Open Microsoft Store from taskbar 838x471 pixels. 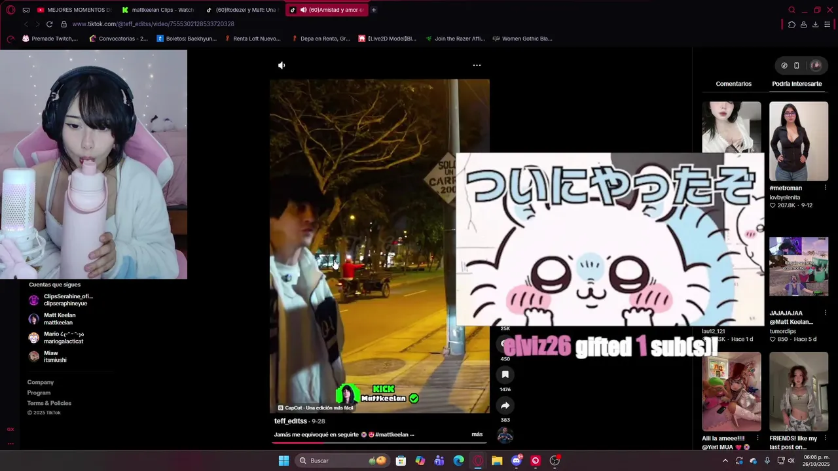click(x=401, y=461)
